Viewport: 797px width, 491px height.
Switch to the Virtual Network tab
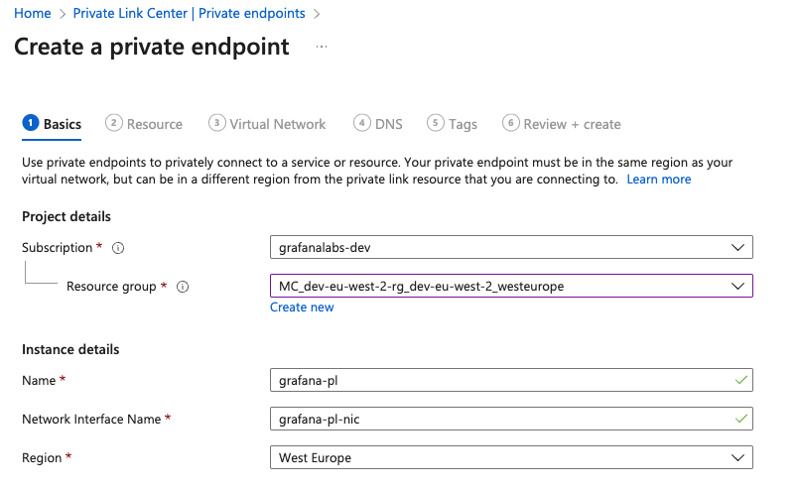pyautogui.click(x=277, y=124)
